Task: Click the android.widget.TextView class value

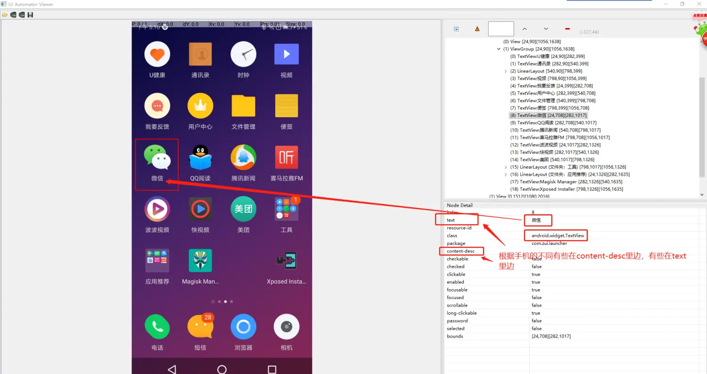Action: point(558,236)
